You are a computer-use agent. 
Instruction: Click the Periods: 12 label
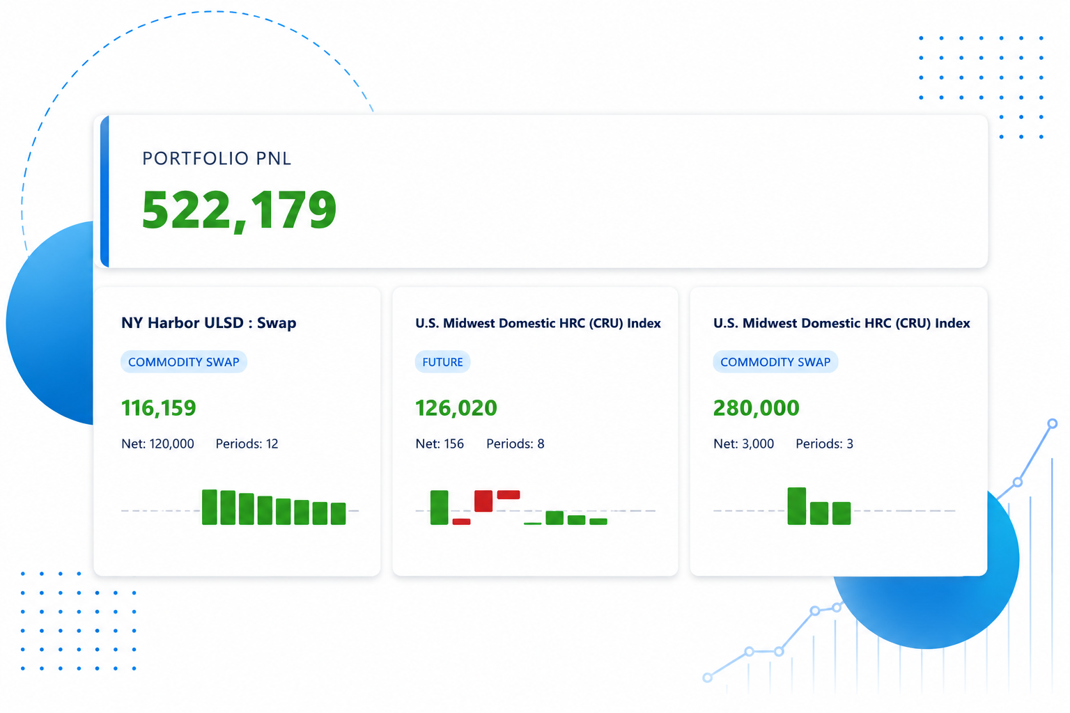tap(247, 444)
